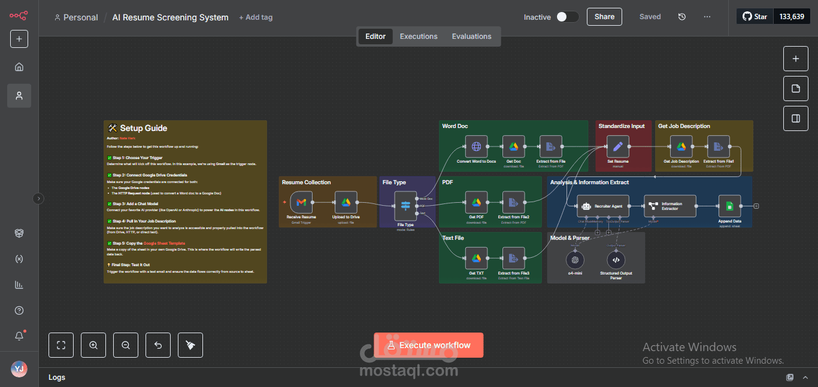Viewport: 818px width, 387px height.
Task: Click the Execute workflow button
Action: coord(429,345)
